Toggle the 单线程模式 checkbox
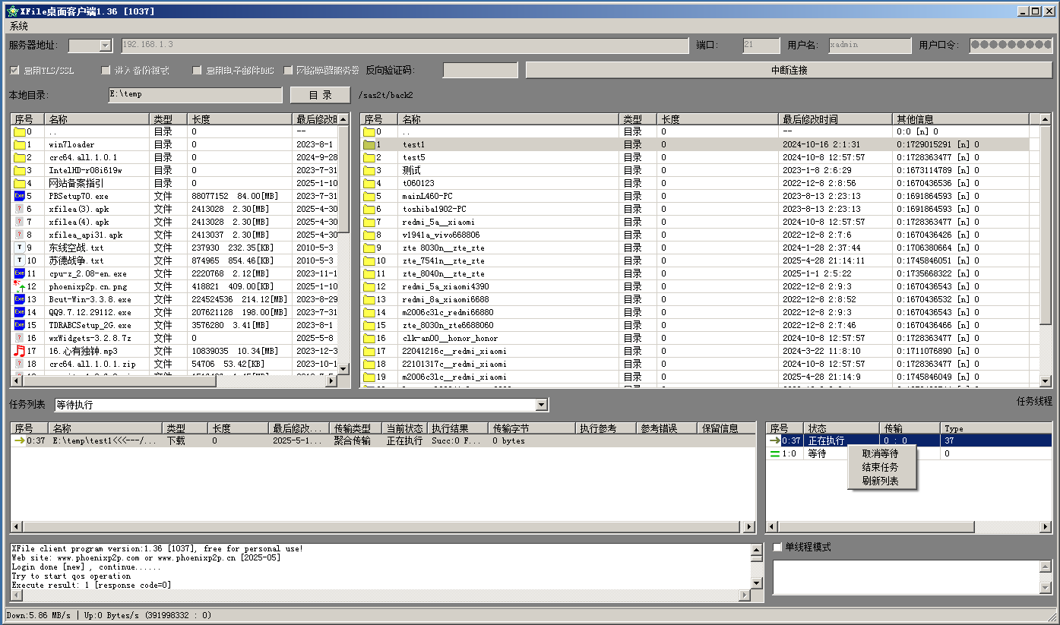 tap(777, 547)
